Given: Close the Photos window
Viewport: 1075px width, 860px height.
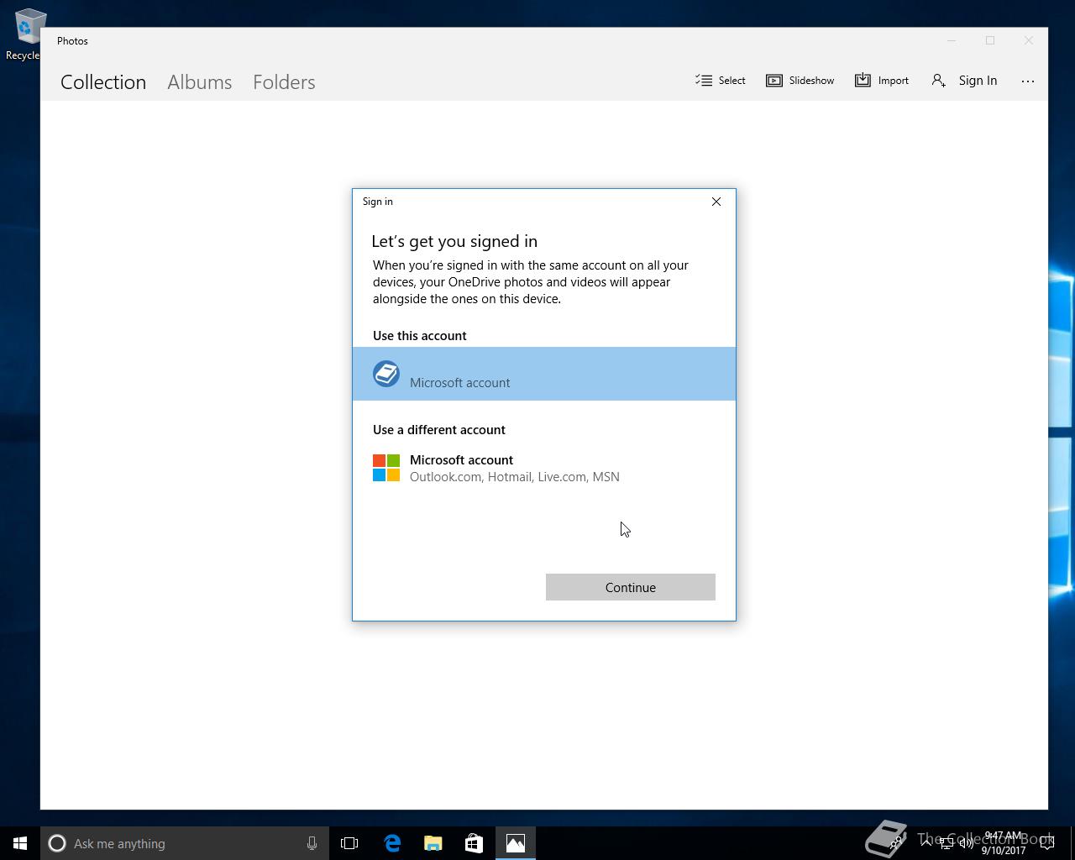Looking at the screenshot, I should (x=1029, y=40).
